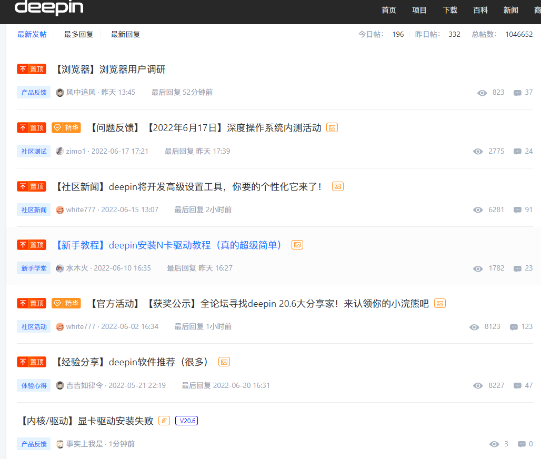This screenshot has height=459, width=541.
Task: Select 产品反馈 tag under 浏览器用户调研
Action: pos(34,92)
